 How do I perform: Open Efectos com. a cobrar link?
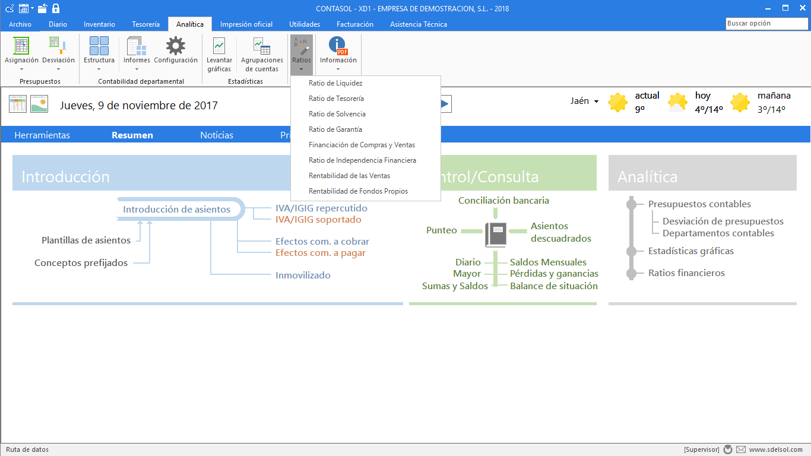click(x=322, y=242)
